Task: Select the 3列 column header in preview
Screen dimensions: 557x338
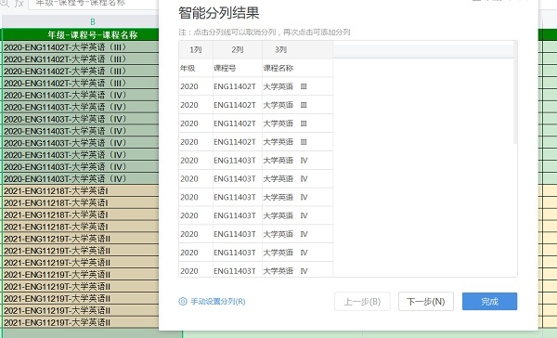Action: click(x=297, y=50)
